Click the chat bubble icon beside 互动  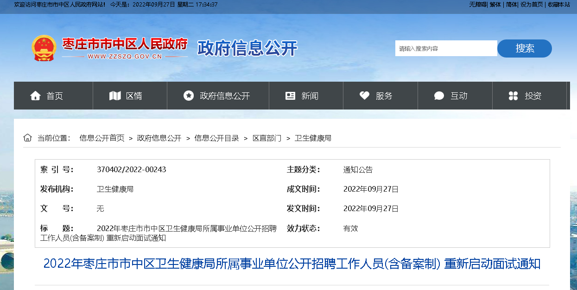(x=439, y=96)
